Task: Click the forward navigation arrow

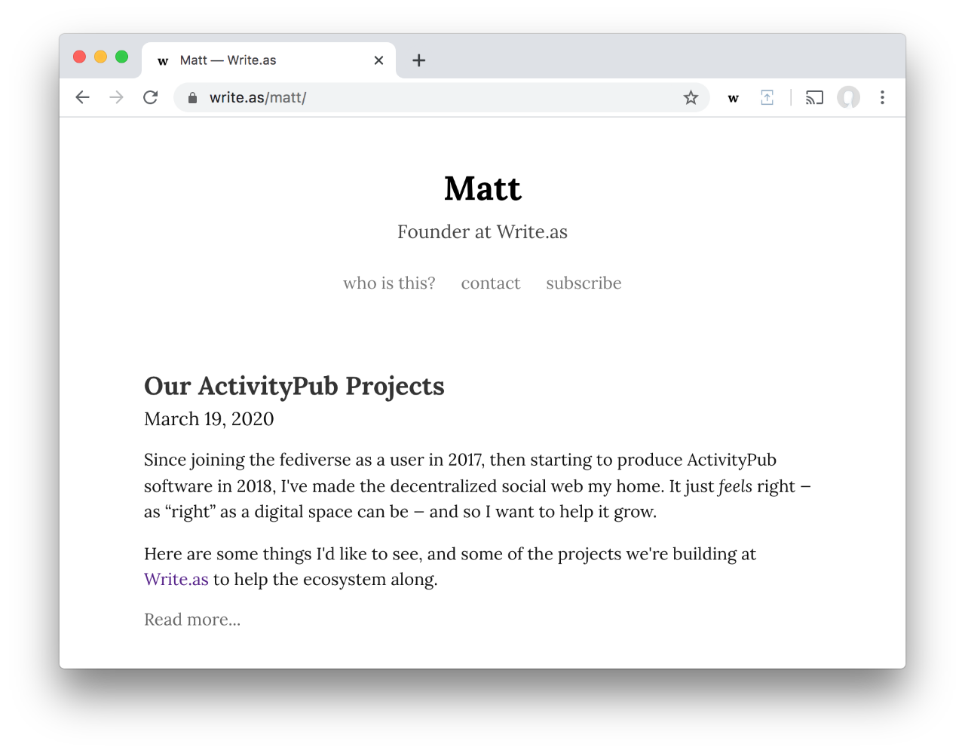Action: coord(116,97)
